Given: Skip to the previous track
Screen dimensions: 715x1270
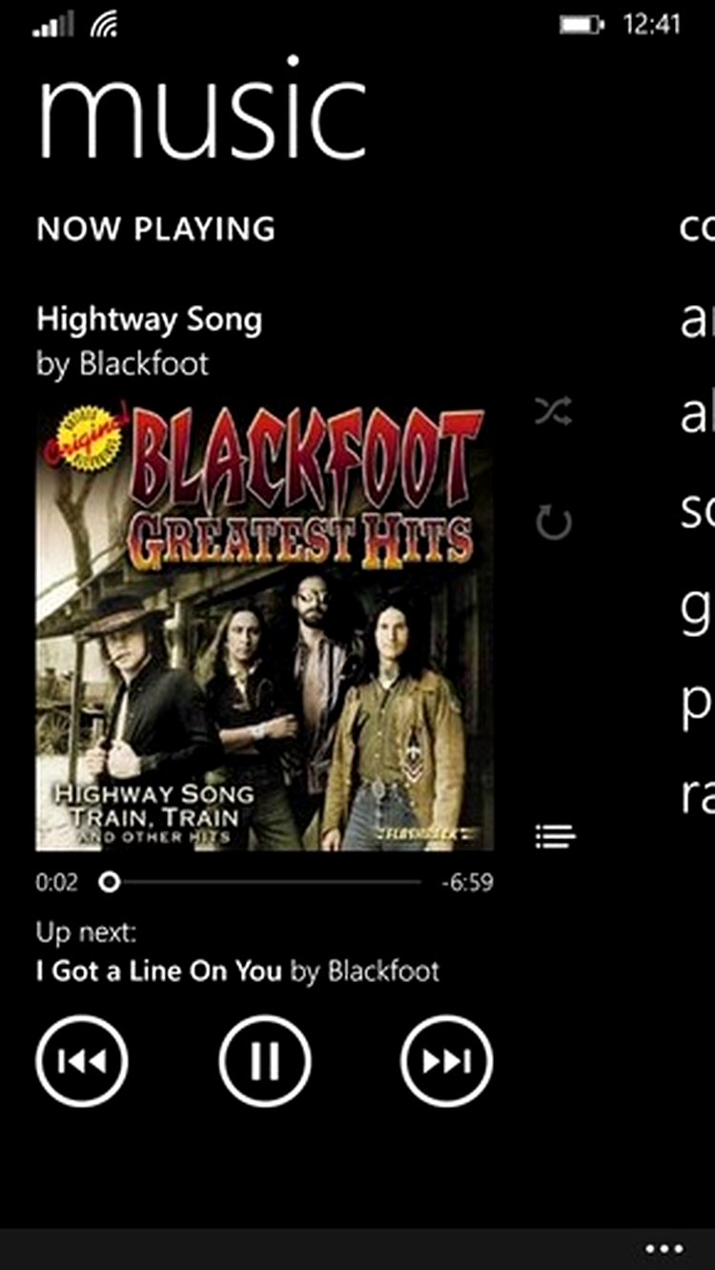Looking at the screenshot, I should tap(82, 1060).
